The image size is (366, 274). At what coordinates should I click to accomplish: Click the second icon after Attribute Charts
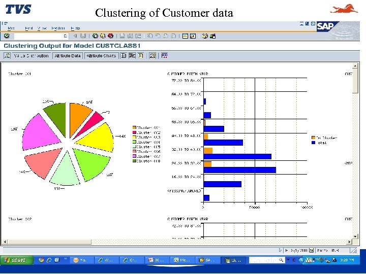132,56
